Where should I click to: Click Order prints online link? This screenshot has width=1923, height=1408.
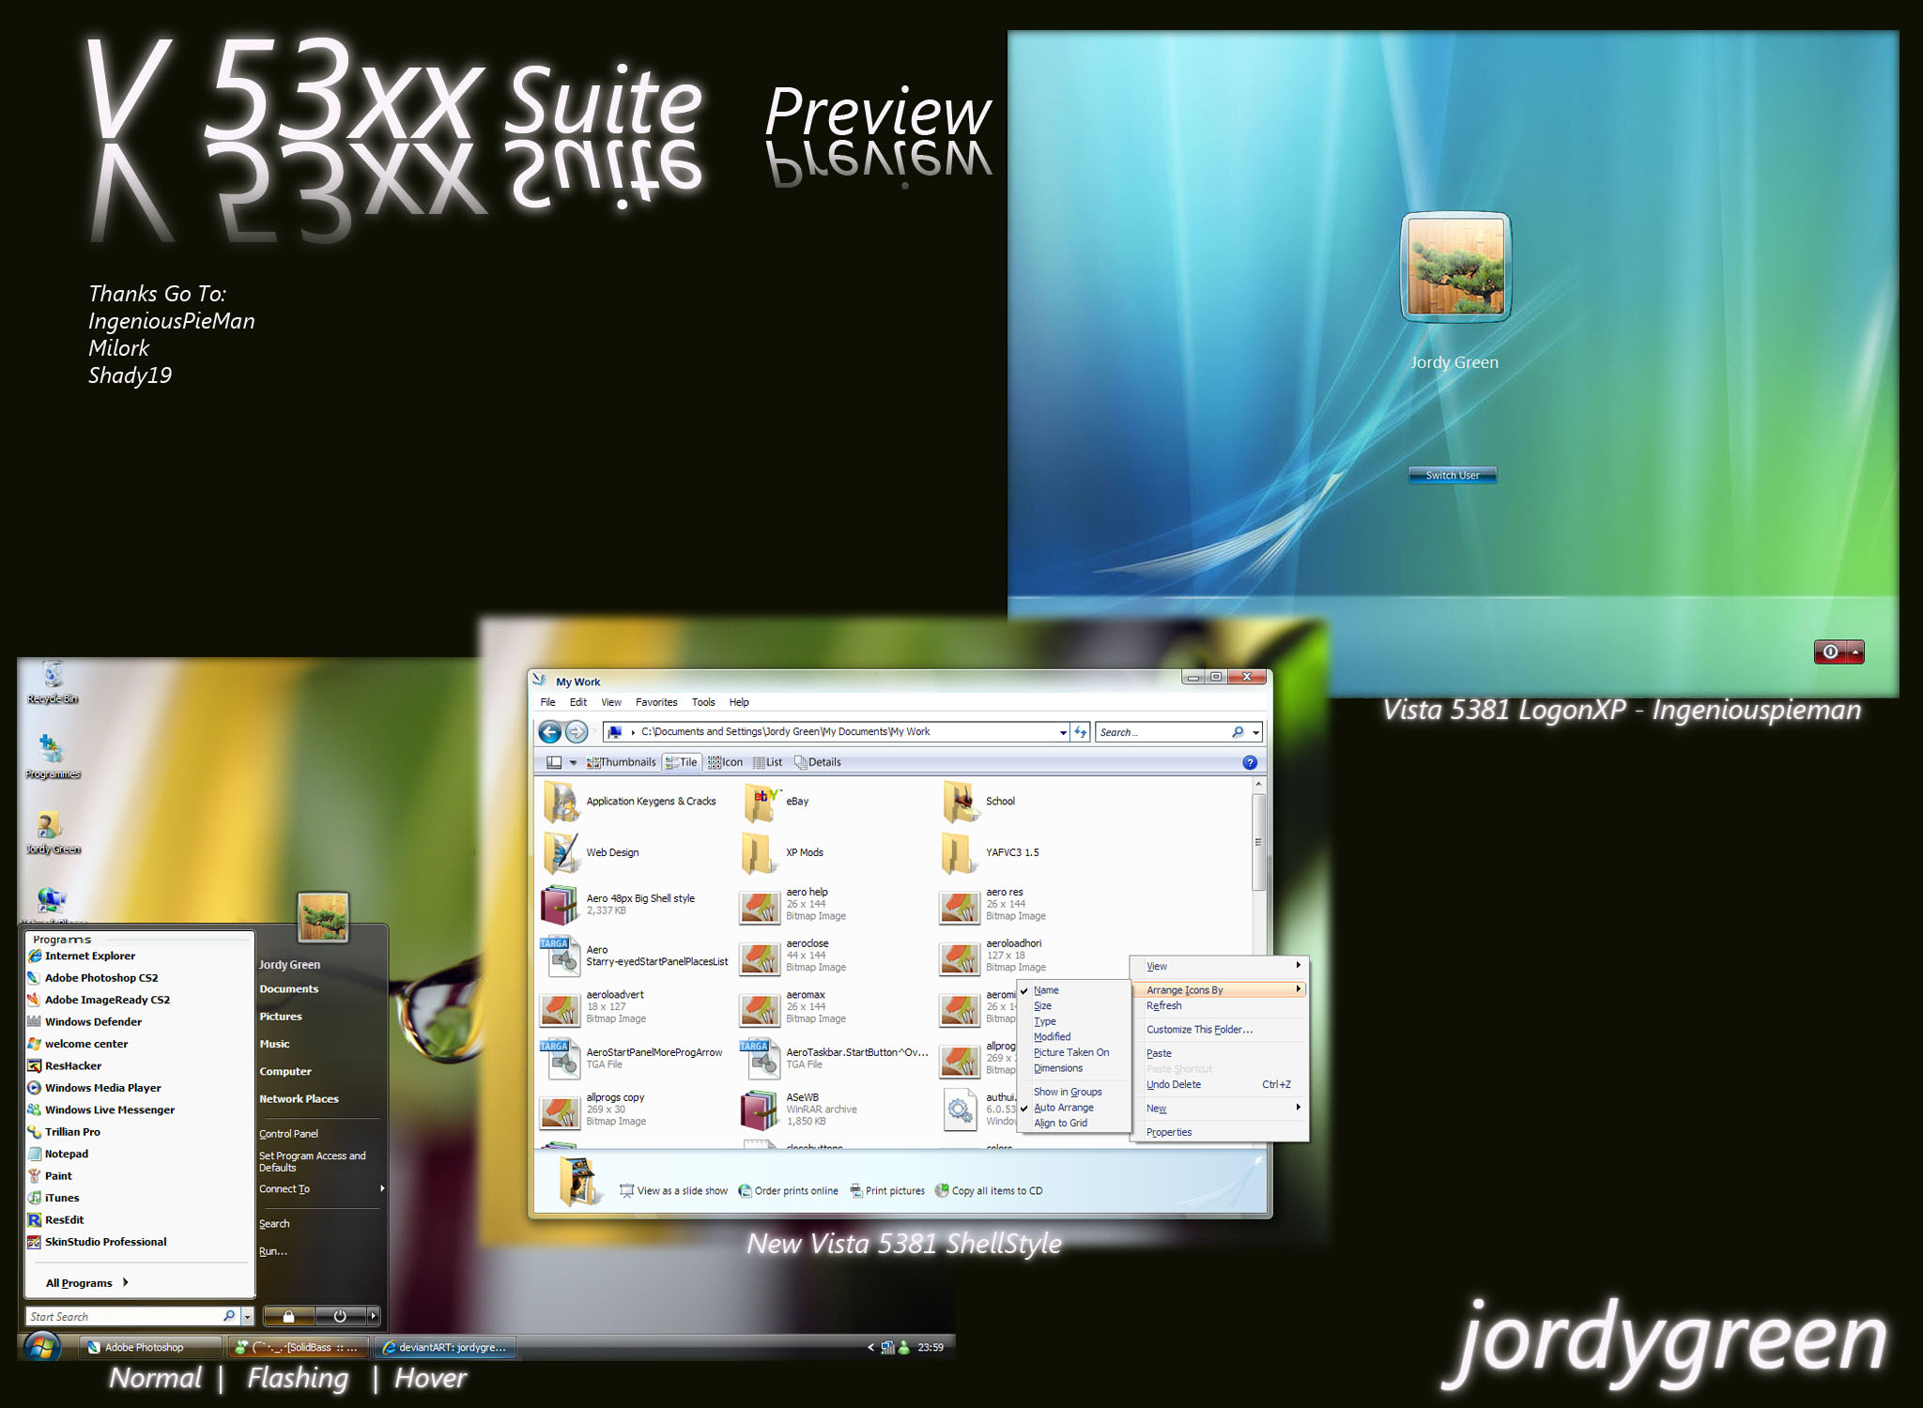click(788, 1191)
